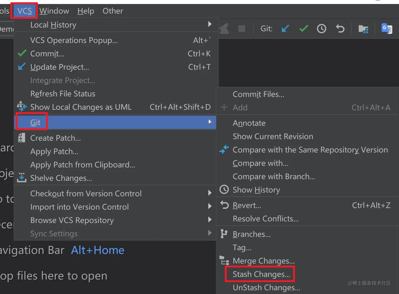Choose Apply Patch from Clipboard...

pos(115,164)
